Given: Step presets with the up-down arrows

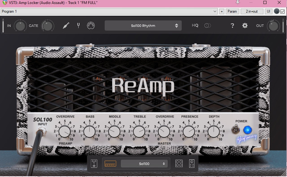Looking at the screenshot, I should [176, 25].
